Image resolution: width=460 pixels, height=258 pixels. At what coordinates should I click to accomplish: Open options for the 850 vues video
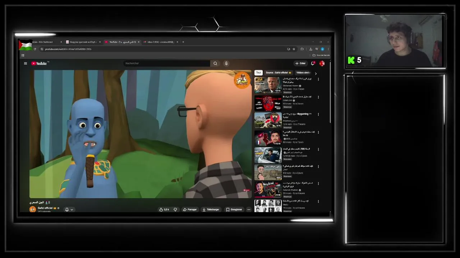click(x=318, y=167)
